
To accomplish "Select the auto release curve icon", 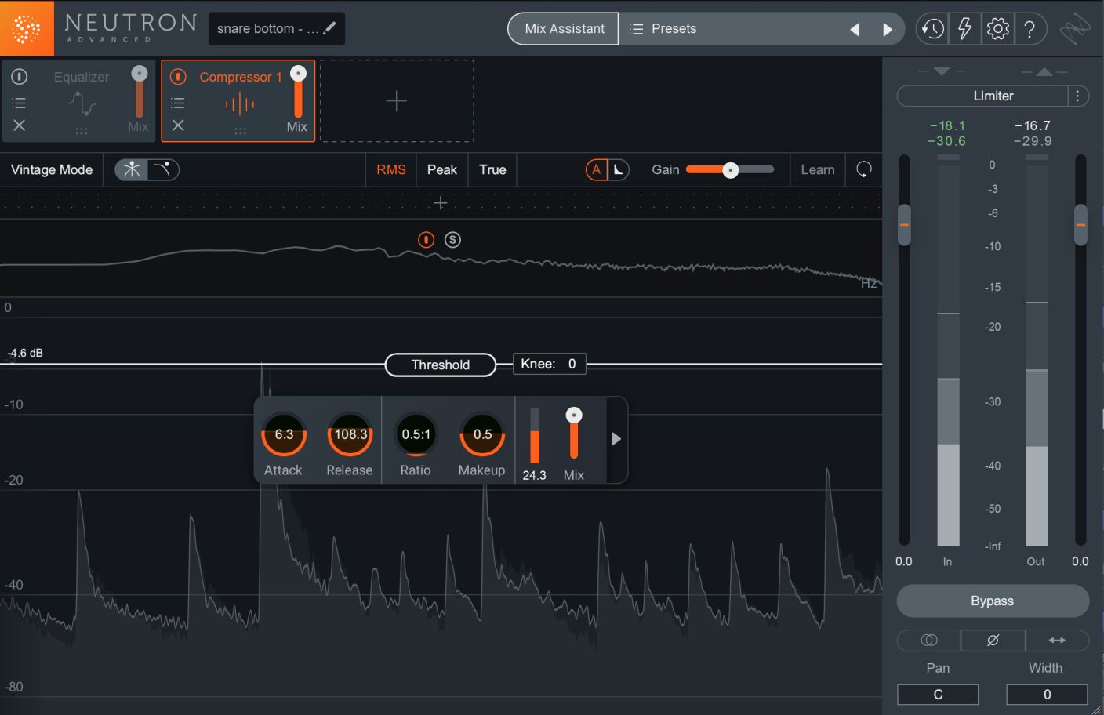I will coord(619,169).
